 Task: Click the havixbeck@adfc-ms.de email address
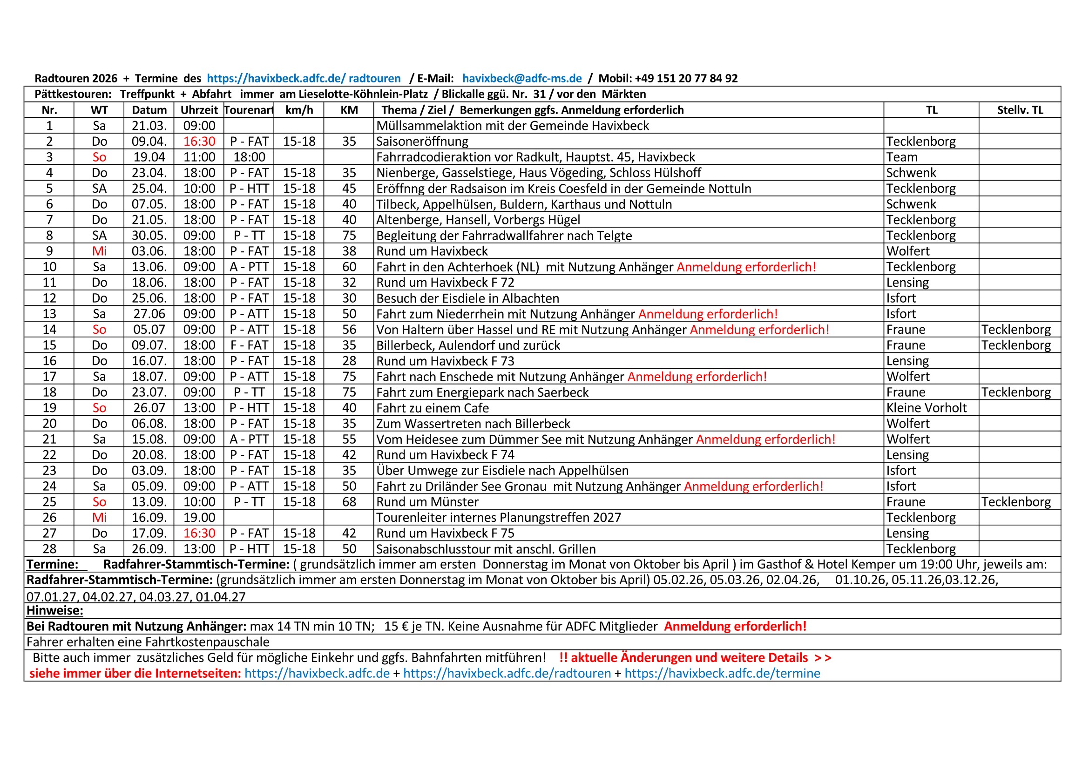click(522, 78)
